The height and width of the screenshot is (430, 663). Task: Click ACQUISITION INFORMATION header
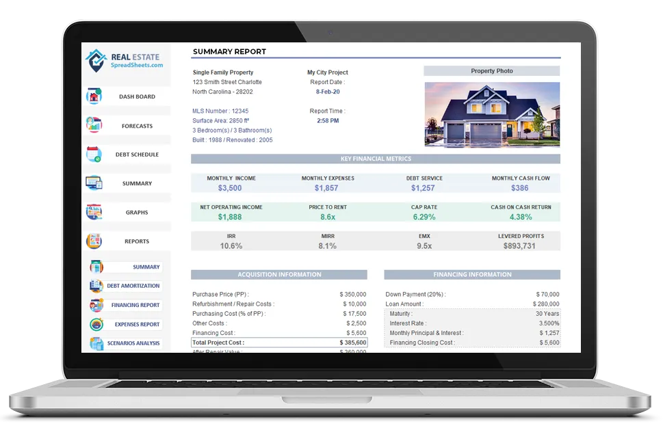pyautogui.click(x=279, y=275)
